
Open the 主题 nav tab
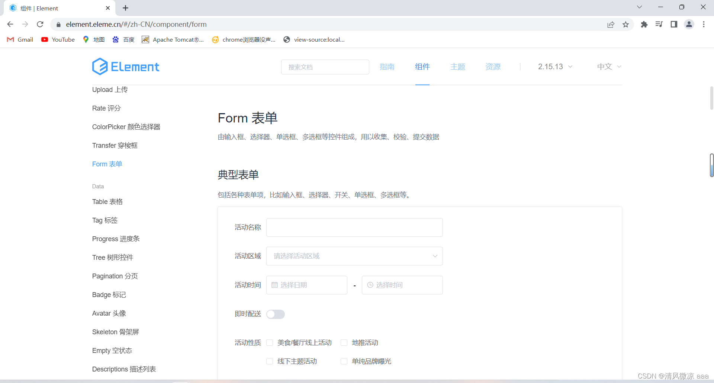(458, 67)
